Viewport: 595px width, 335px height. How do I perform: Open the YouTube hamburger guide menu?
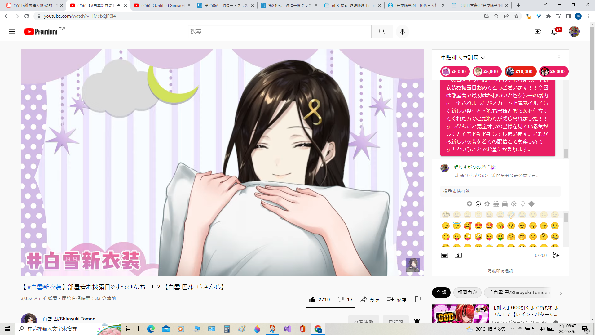click(12, 32)
